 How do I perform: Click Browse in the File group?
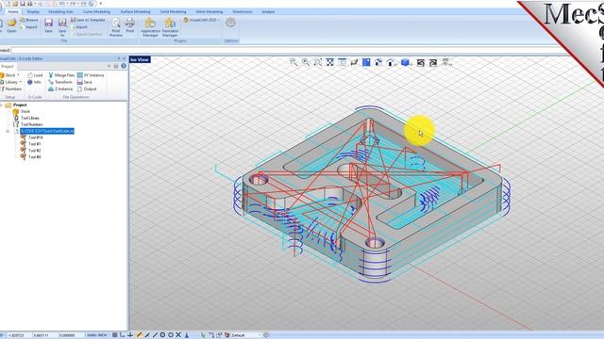(x=29, y=20)
